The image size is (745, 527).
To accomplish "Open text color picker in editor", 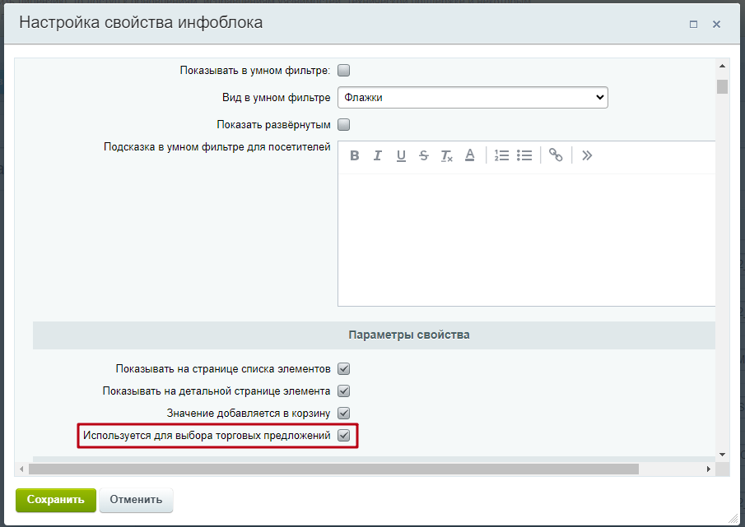I will (x=470, y=155).
